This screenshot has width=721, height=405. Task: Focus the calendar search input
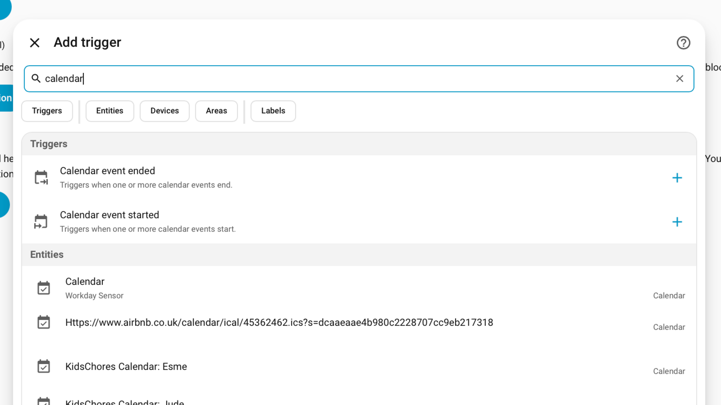pos(359,79)
